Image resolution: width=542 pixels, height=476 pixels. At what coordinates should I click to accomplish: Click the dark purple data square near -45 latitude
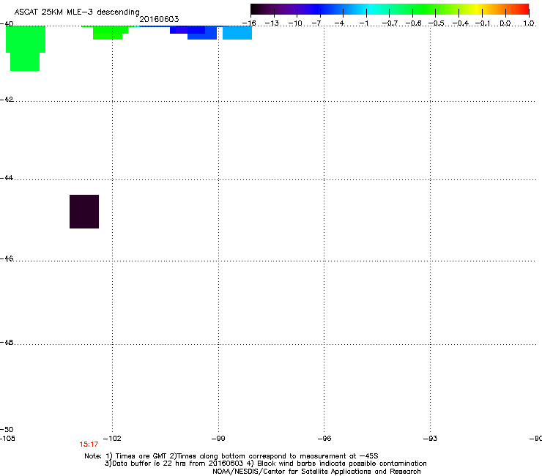coord(84,212)
